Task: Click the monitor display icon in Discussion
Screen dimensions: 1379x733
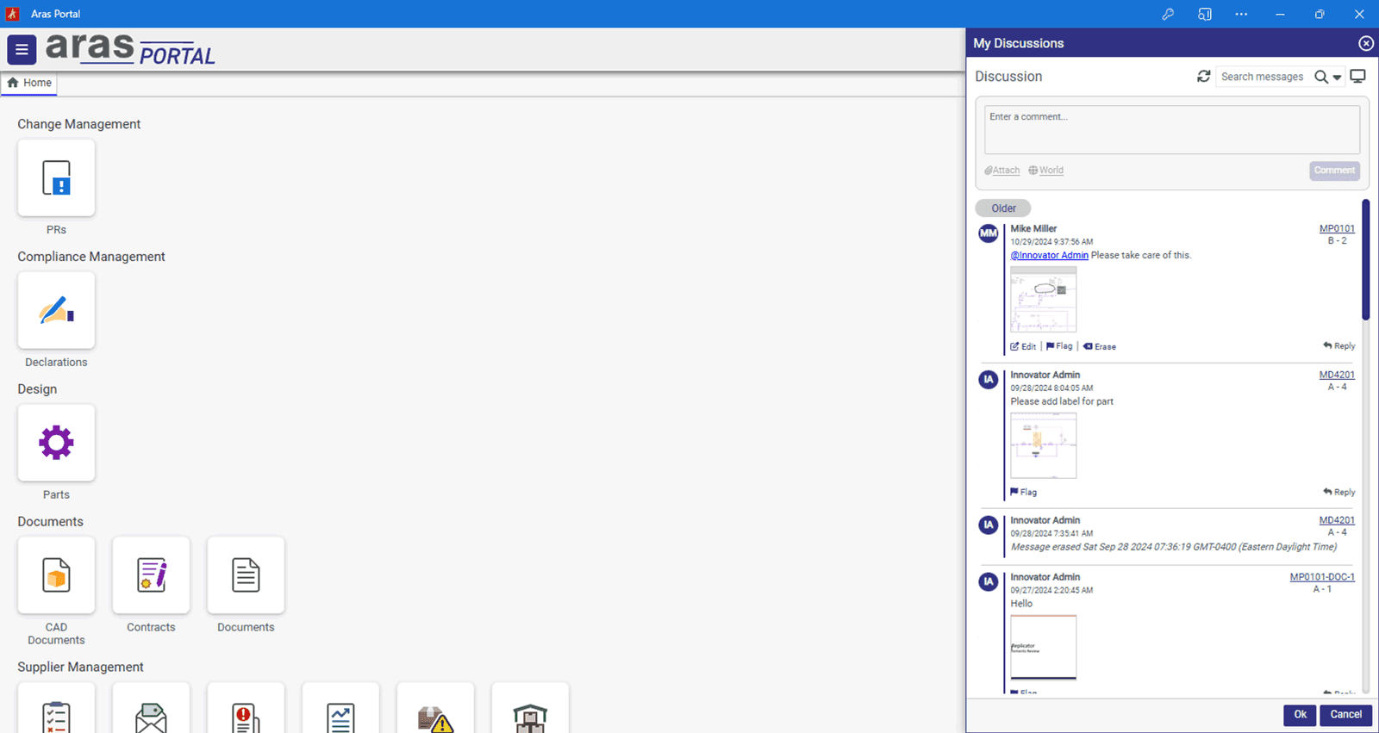Action: pos(1358,77)
